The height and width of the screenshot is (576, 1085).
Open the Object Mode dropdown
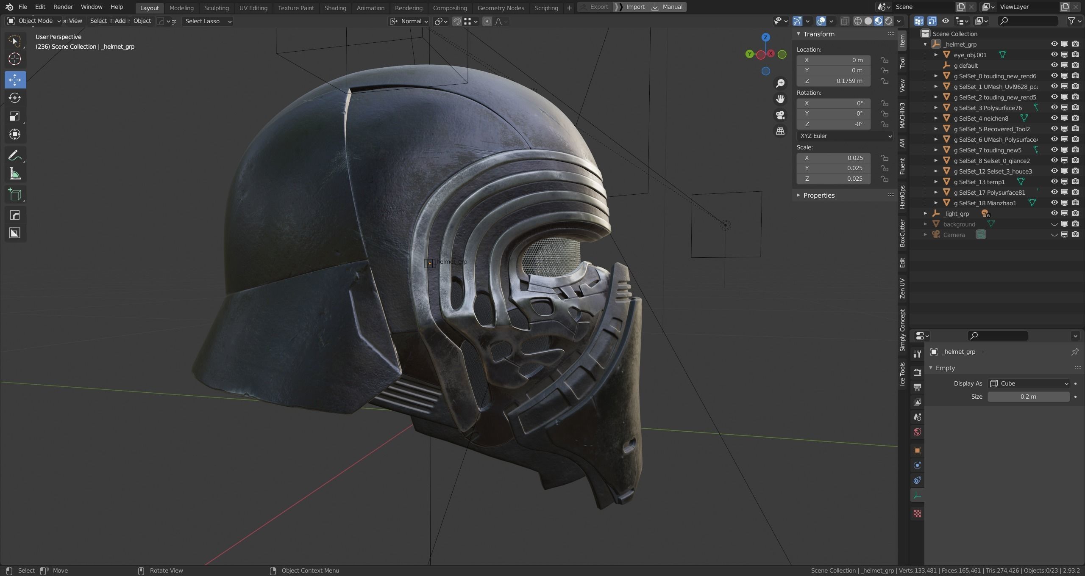tap(34, 21)
